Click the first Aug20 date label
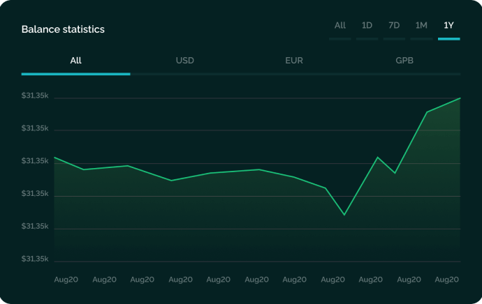 (66, 280)
